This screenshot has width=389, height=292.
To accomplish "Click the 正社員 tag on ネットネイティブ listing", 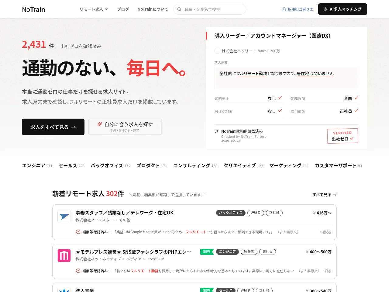I will tap(267, 252).
